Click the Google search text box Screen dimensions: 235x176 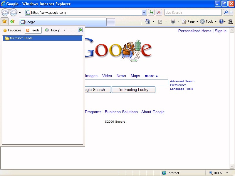pos(127,83)
